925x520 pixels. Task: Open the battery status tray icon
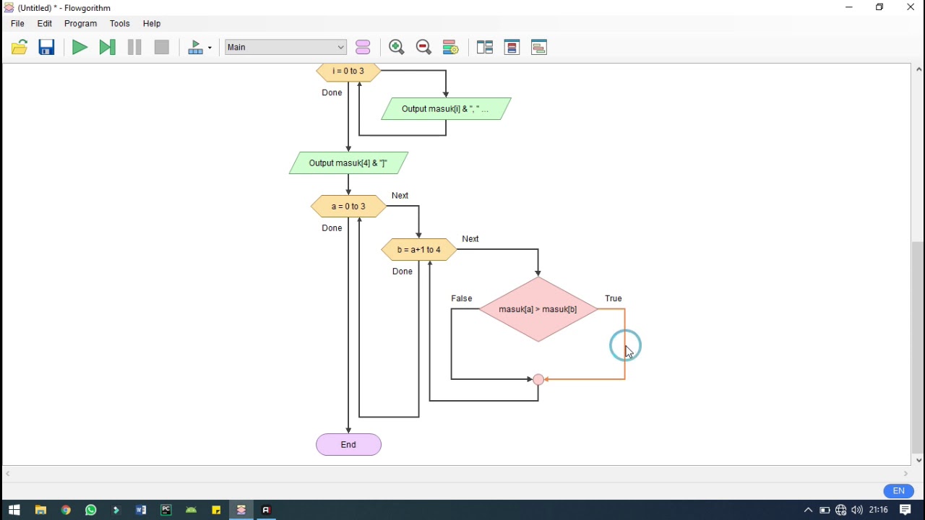825,510
